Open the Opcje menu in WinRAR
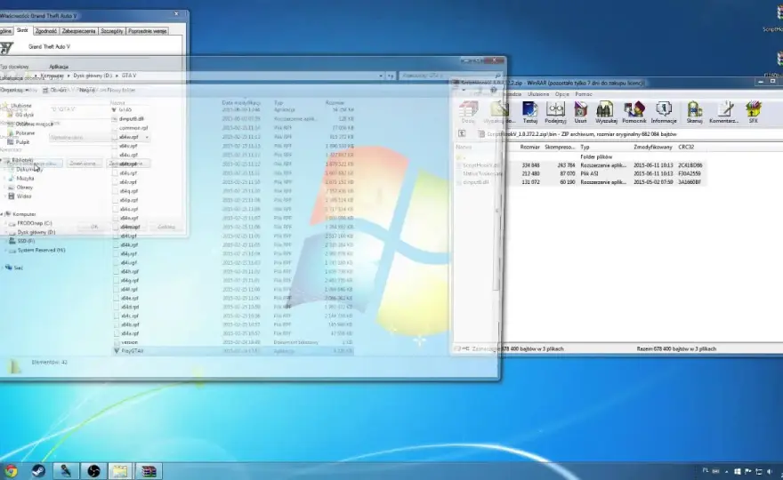This screenshot has height=480, width=783. [561, 94]
